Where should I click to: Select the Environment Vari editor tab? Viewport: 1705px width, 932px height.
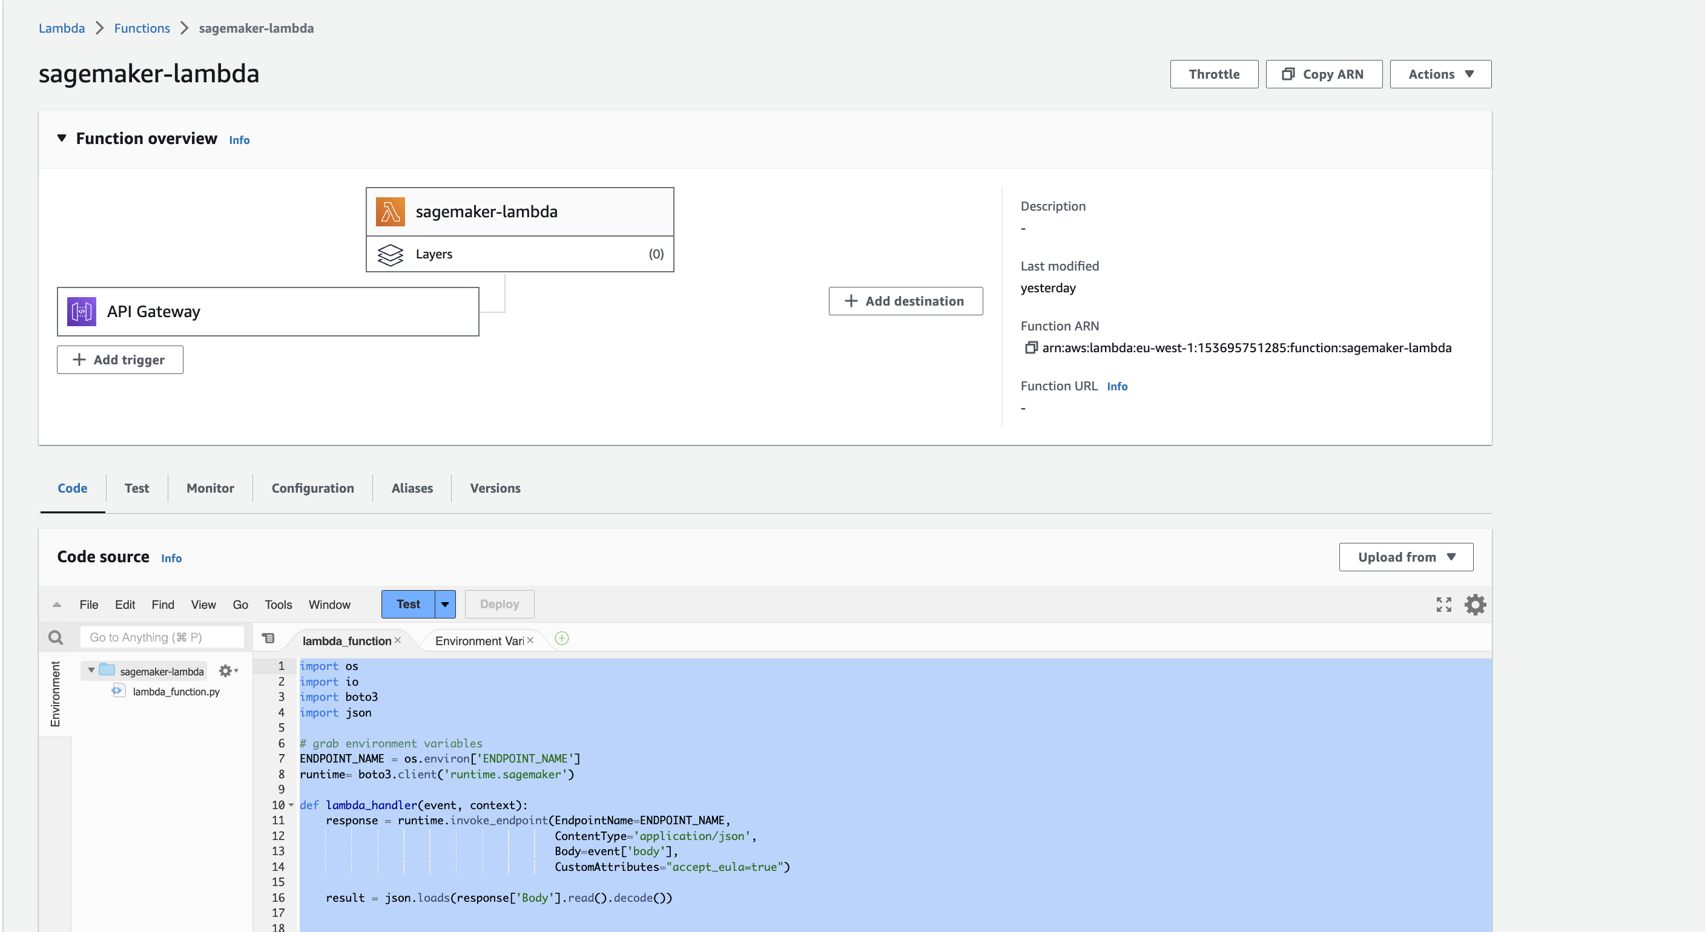point(479,640)
